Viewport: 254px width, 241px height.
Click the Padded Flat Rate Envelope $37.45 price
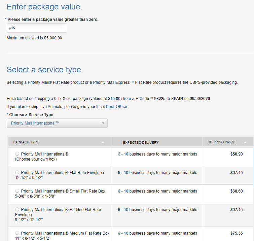click(x=237, y=210)
